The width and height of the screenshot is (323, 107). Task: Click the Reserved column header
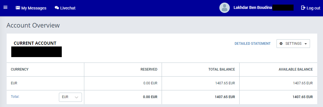(x=149, y=69)
